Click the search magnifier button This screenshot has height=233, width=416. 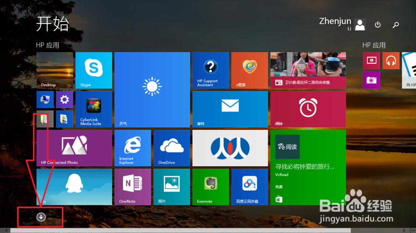tap(396, 24)
